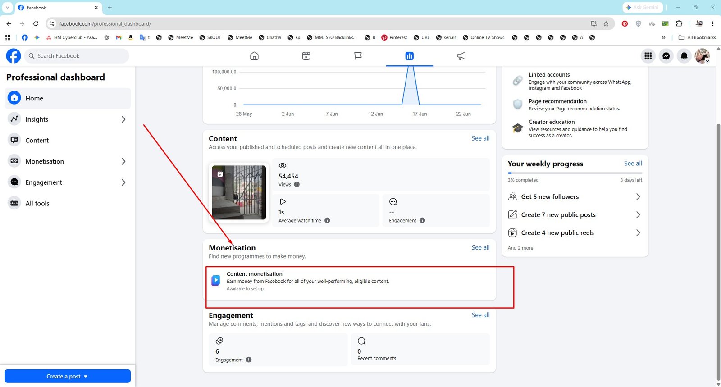Open the Create a post dropdown button
This screenshot has height=387, width=721.
68,376
